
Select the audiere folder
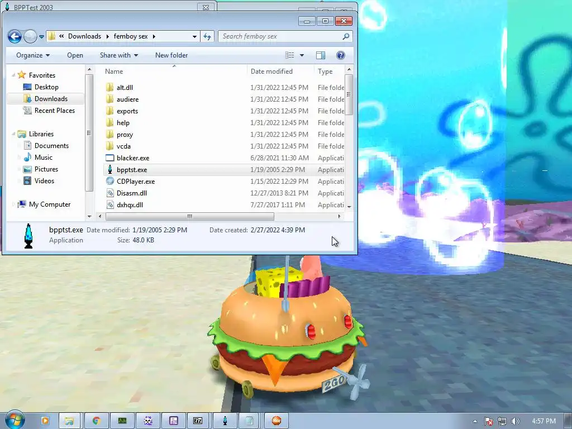coord(127,99)
